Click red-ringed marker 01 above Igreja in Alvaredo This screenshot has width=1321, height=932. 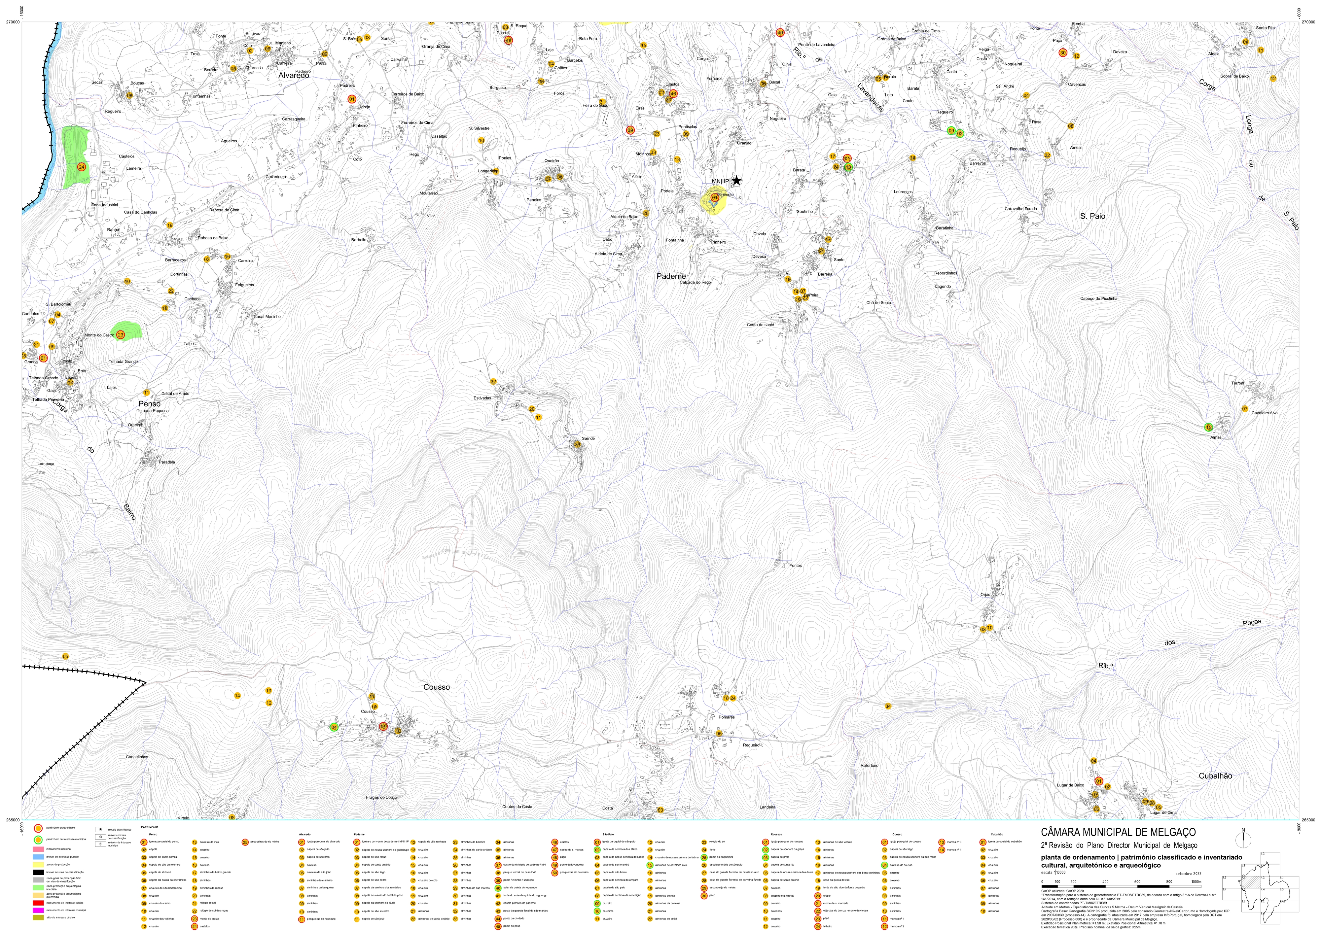pyautogui.click(x=352, y=99)
